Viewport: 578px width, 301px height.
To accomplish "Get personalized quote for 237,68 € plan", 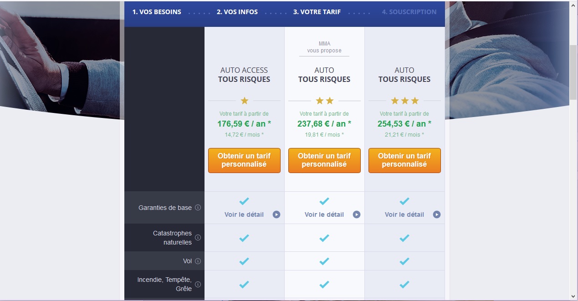I will 324,160.
